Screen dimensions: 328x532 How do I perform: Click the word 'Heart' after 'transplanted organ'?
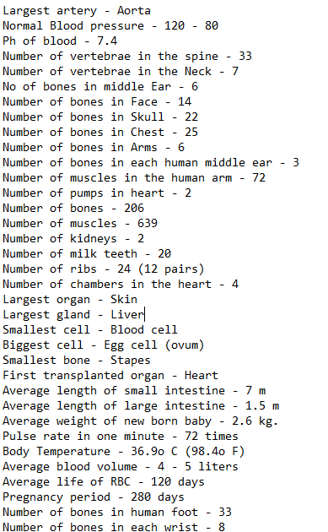tap(202, 375)
